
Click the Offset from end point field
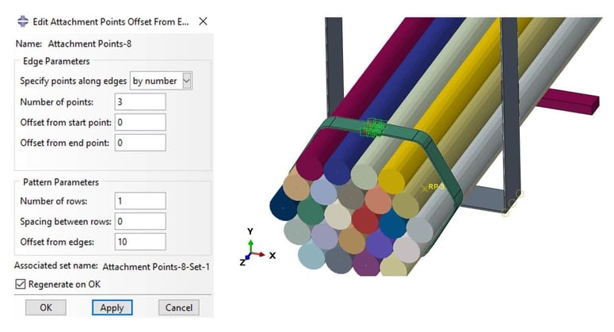click(140, 143)
